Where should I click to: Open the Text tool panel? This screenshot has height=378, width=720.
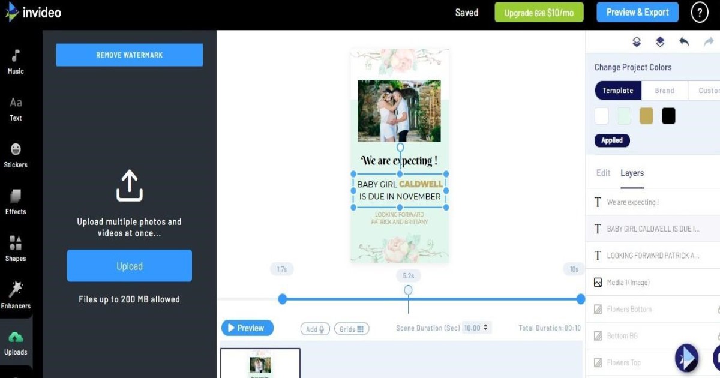(16, 109)
